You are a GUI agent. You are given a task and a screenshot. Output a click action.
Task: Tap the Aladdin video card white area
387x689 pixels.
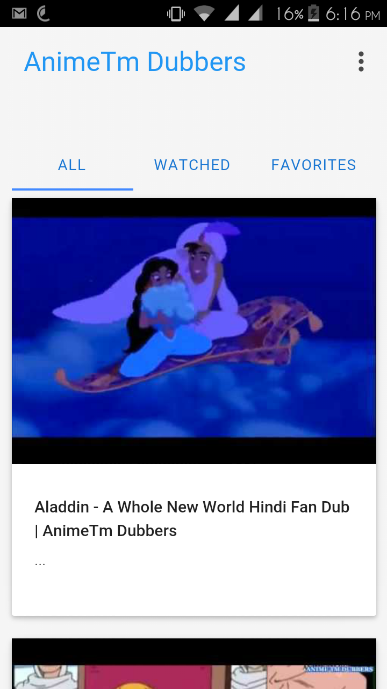pyautogui.click(x=194, y=540)
